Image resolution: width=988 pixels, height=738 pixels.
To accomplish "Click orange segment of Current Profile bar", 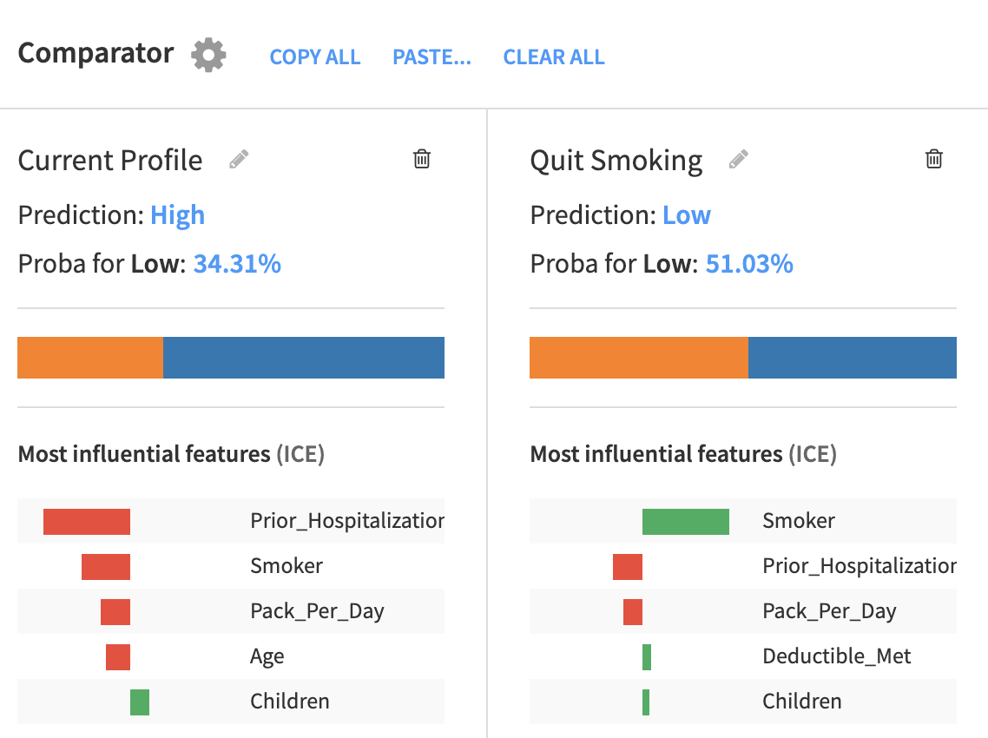I will click(90, 358).
